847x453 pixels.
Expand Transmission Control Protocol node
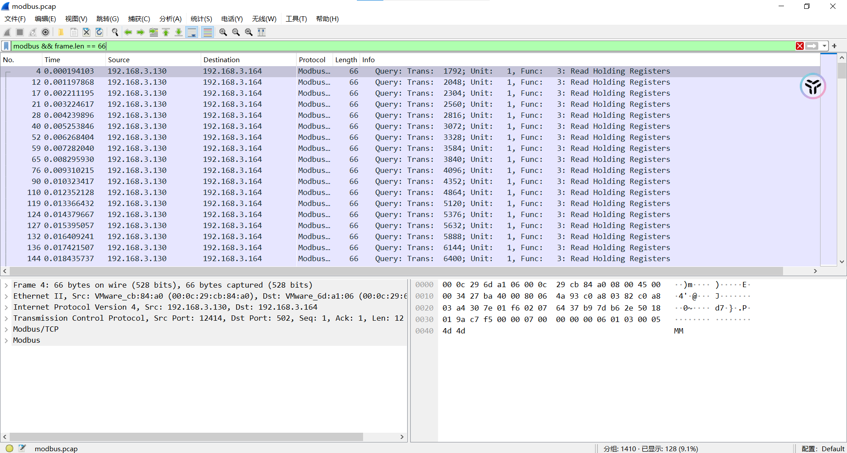[6, 318]
